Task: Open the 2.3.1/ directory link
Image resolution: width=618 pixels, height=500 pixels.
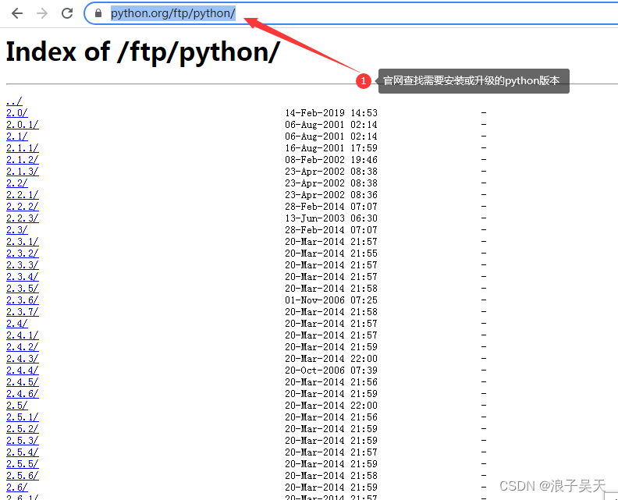Action: (x=23, y=242)
